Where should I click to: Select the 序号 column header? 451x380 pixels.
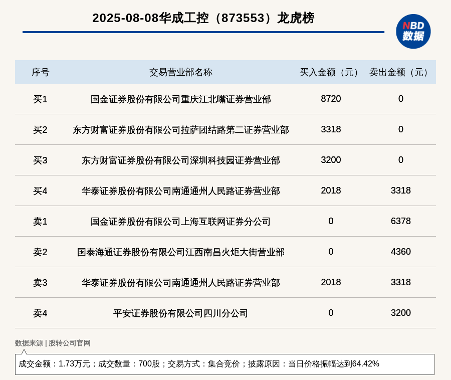pyautogui.click(x=40, y=72)
